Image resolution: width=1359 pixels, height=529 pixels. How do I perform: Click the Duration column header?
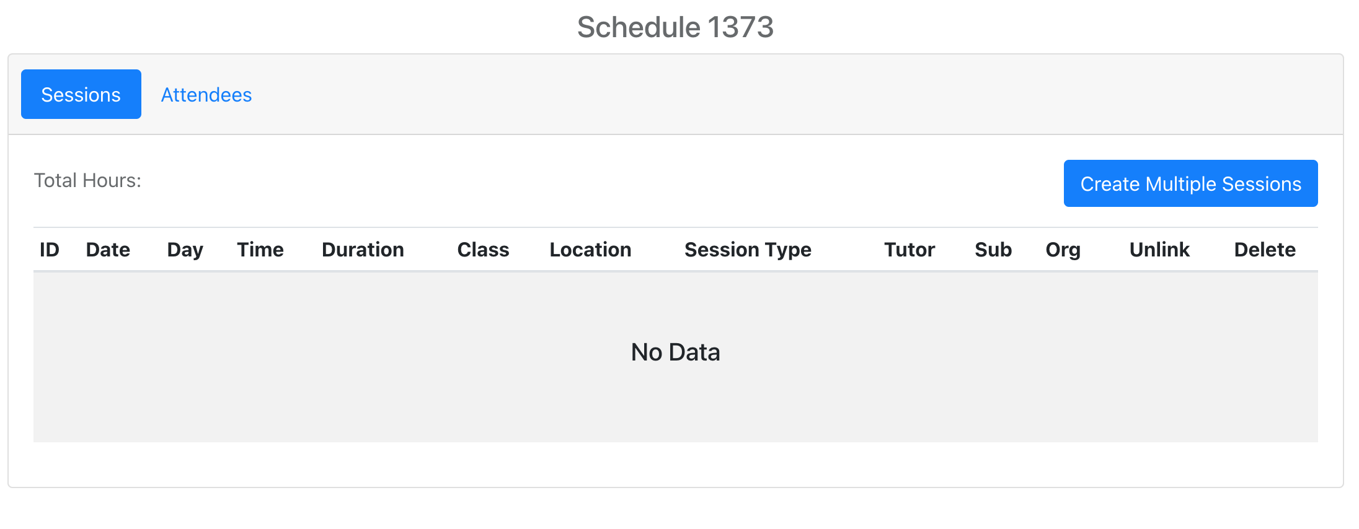(x=363, y=250)
